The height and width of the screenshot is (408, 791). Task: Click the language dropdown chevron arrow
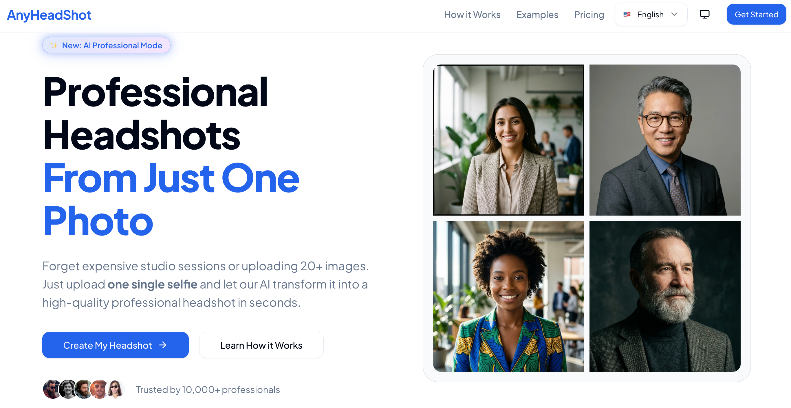[674, 14]
